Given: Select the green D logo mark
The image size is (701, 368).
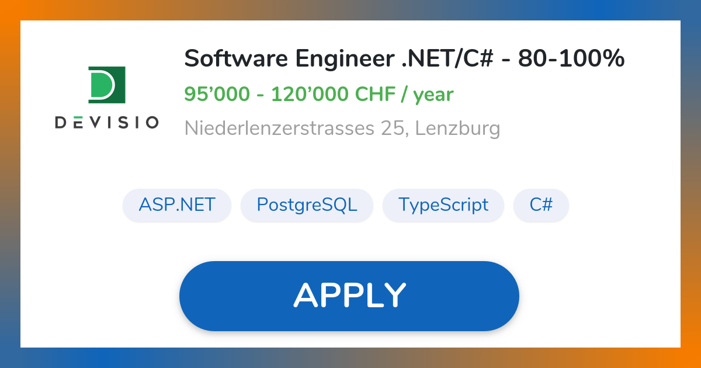Looking at the screenshot, I should point(107,85).
